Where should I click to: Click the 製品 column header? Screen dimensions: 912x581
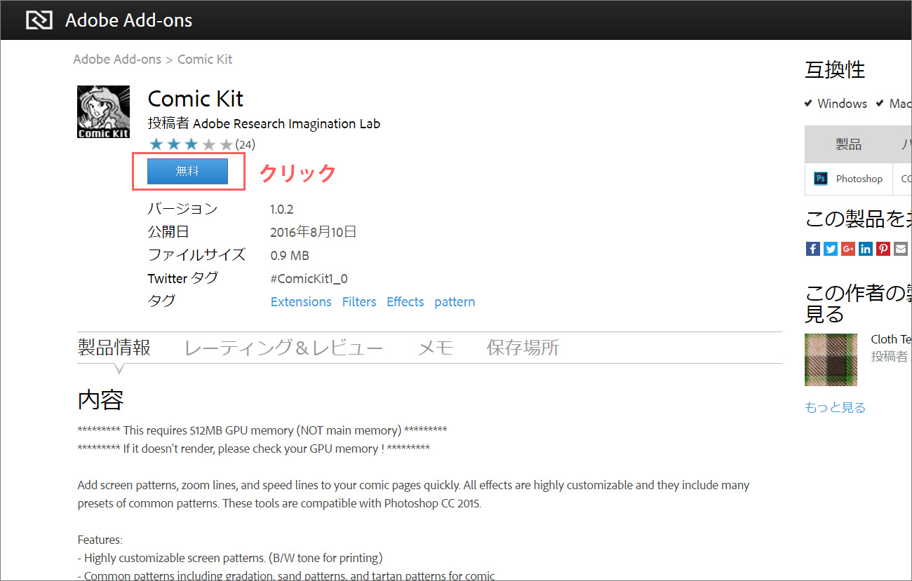pos(848,144)
